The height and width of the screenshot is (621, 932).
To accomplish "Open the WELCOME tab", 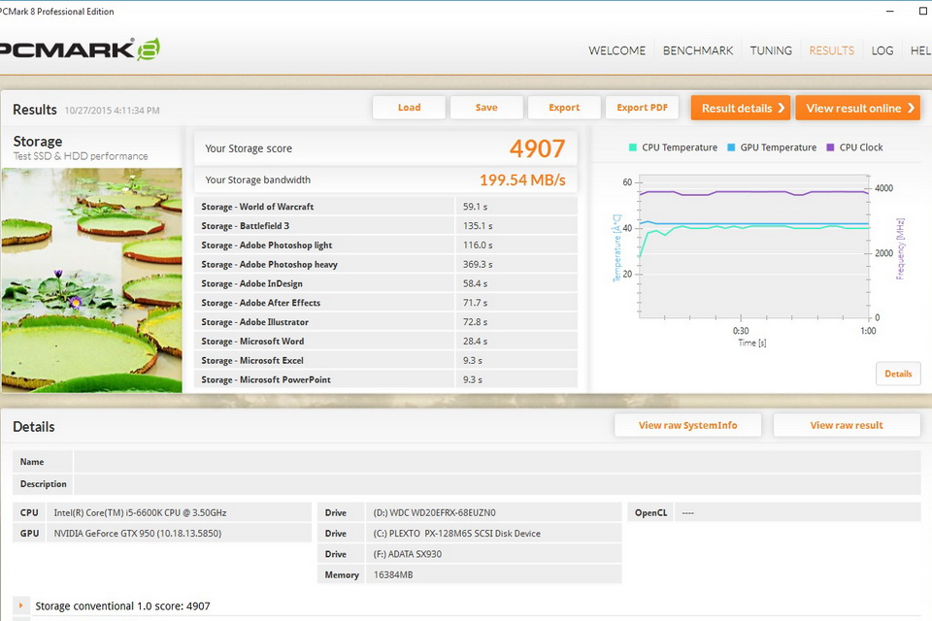I will click(616, 50).
